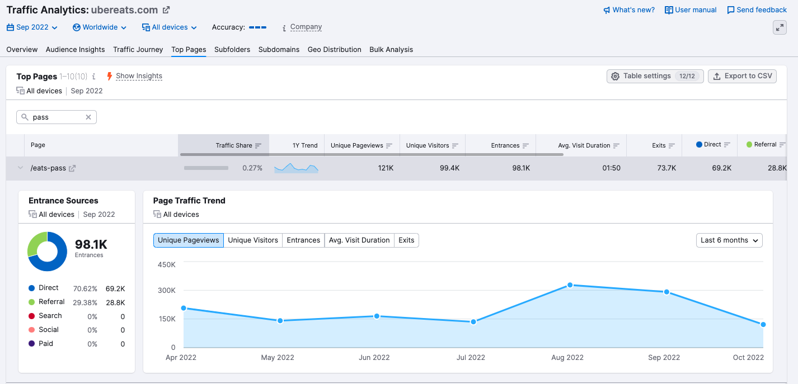Open the All devices dropdown

[170, 27]
